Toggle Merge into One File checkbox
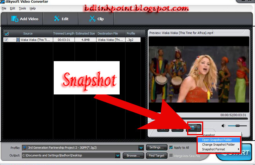 (x=171, y=156)
